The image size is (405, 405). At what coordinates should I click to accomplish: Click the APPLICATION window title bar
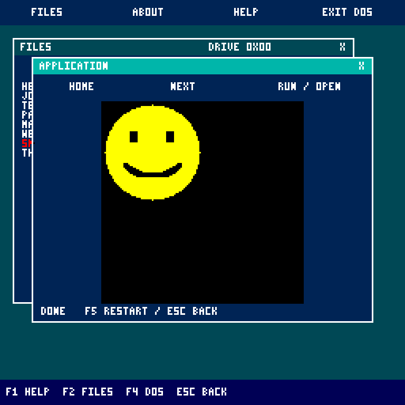202,66
